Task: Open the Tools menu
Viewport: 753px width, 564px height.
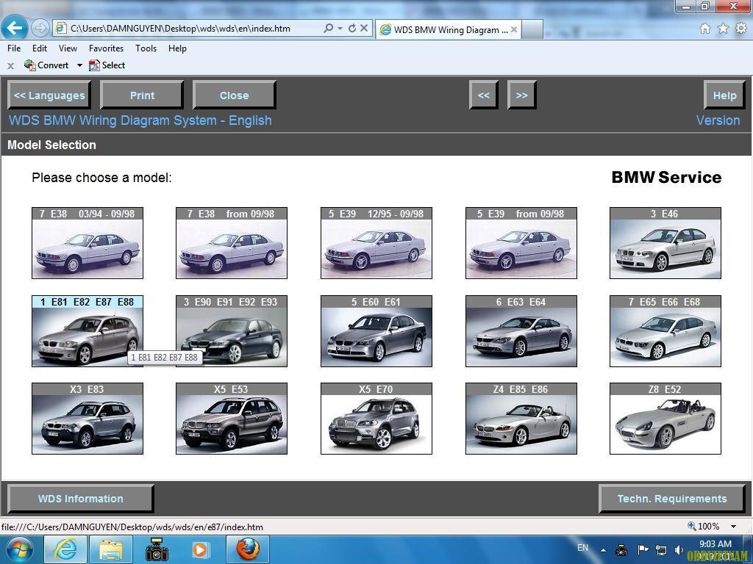Action: coord(146,48)
